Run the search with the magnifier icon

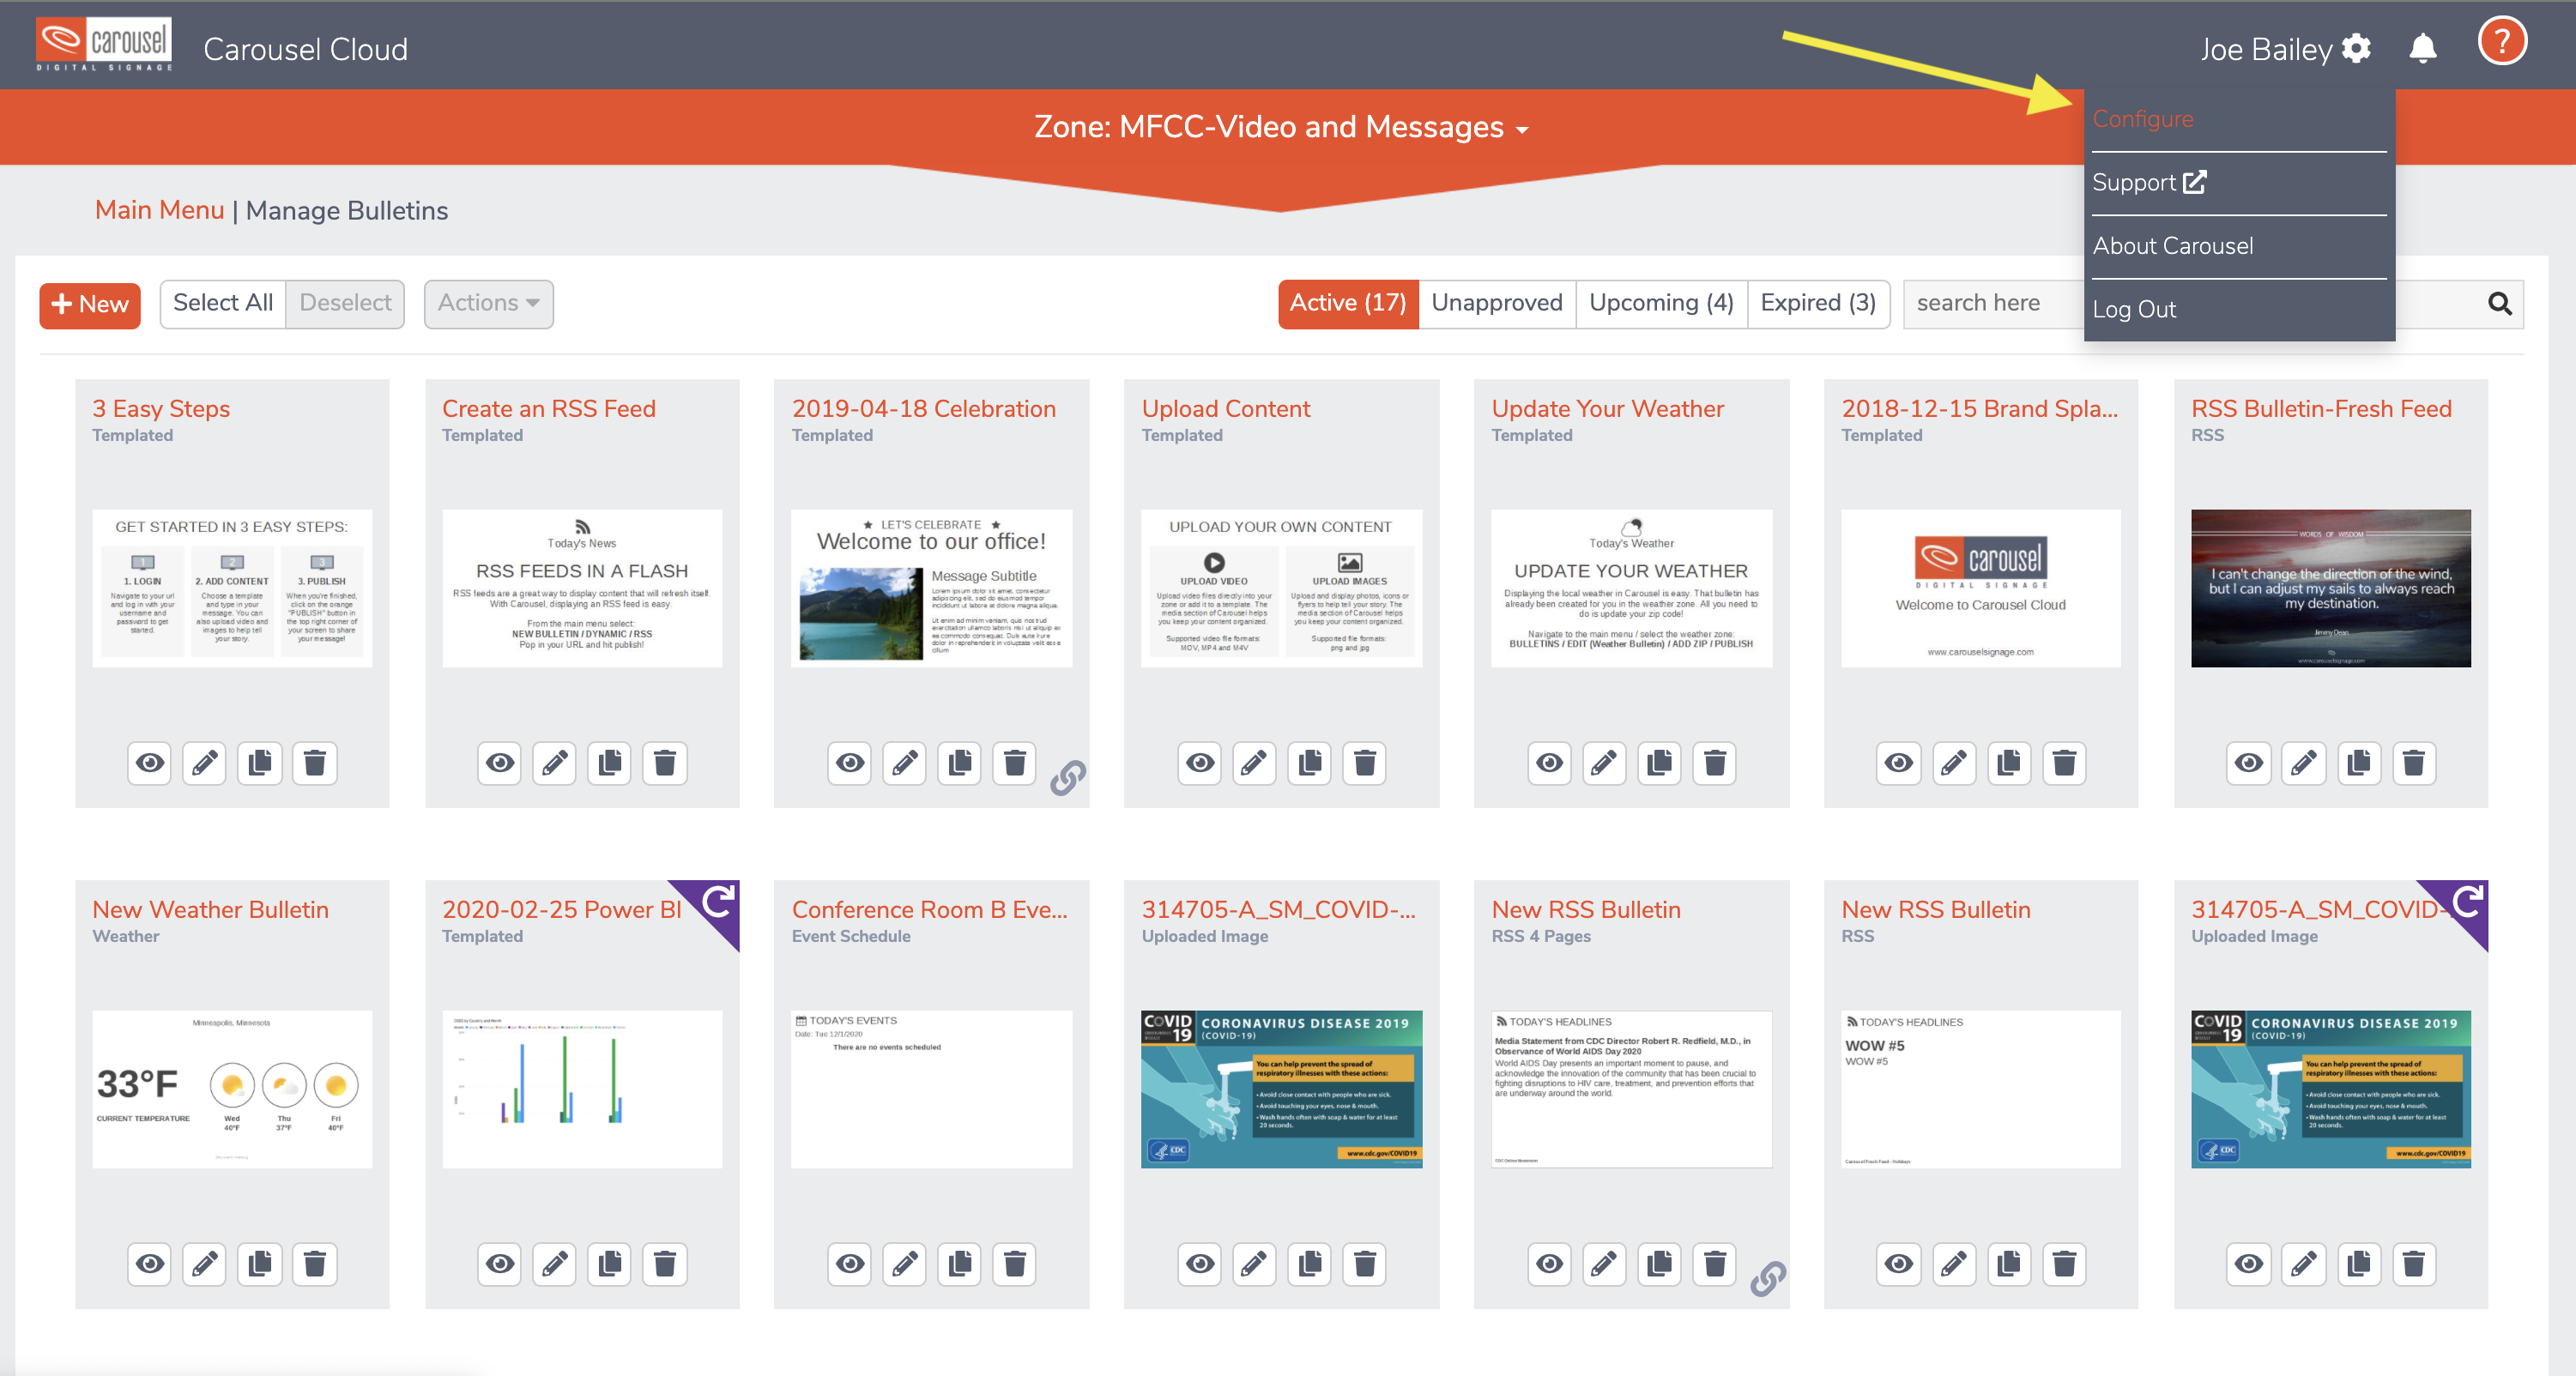[2500, 304]
